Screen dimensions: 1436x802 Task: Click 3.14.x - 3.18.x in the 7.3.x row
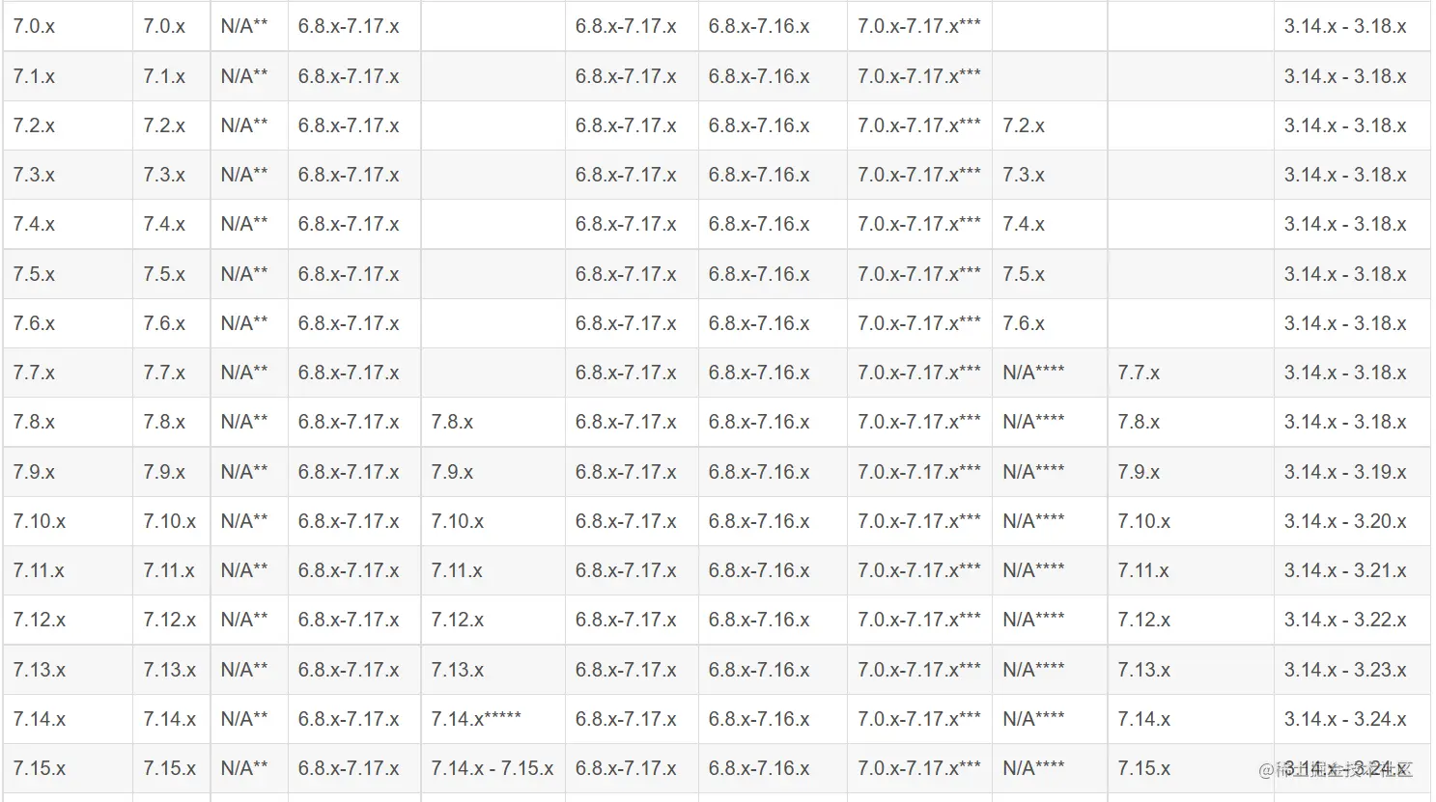[1345, 175]
